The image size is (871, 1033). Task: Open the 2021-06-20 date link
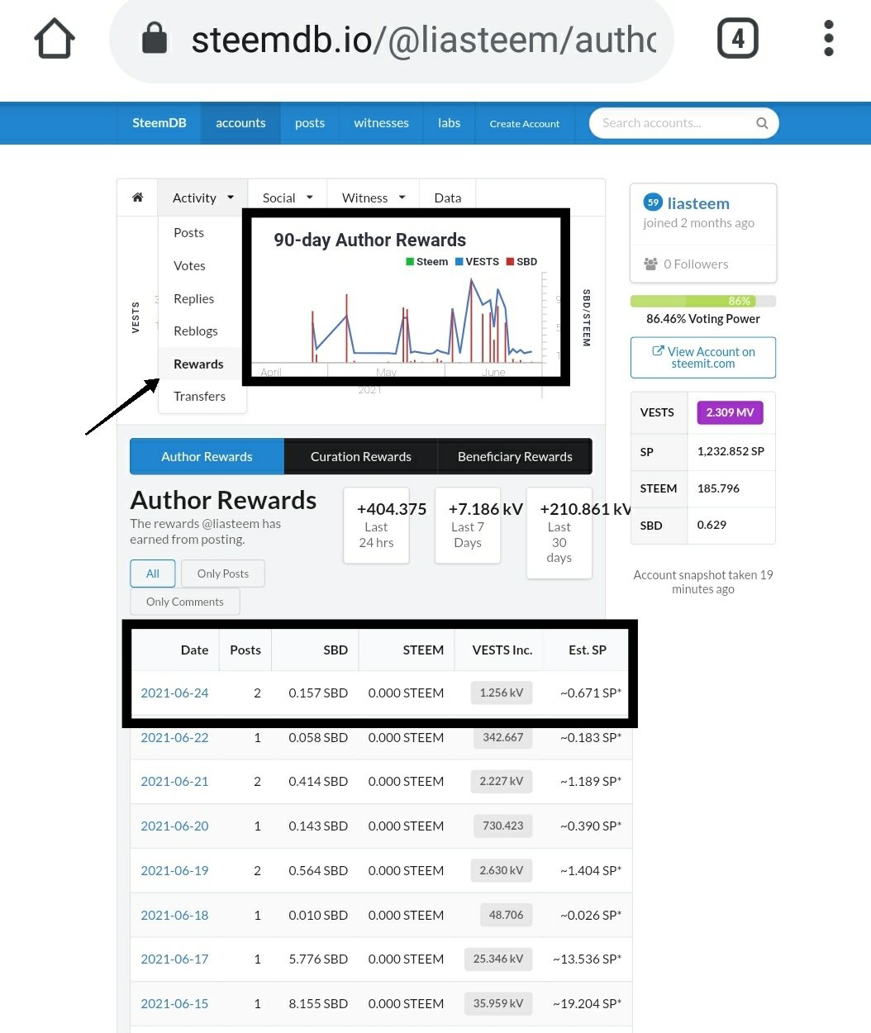pyautogui.click(x=174, y=826)
